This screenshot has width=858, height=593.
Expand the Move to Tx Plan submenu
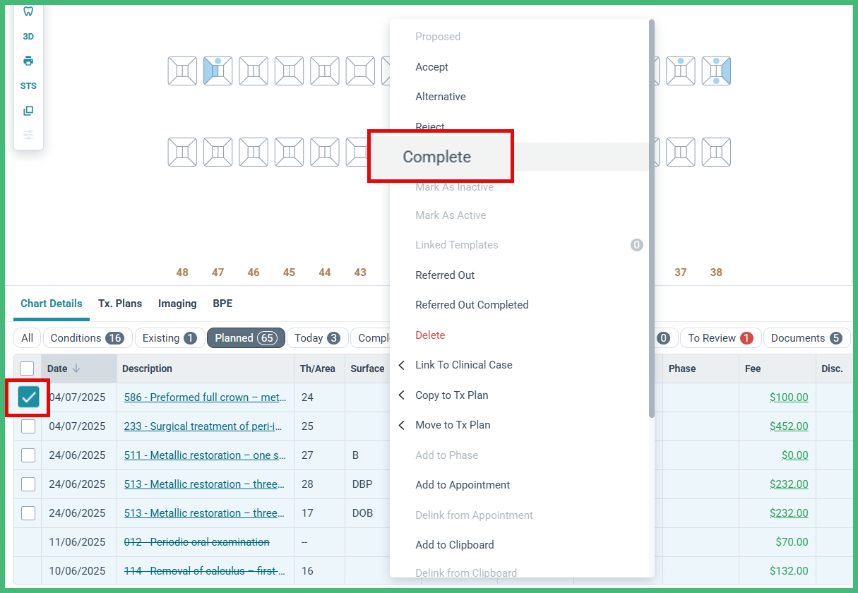pos(452,424)
